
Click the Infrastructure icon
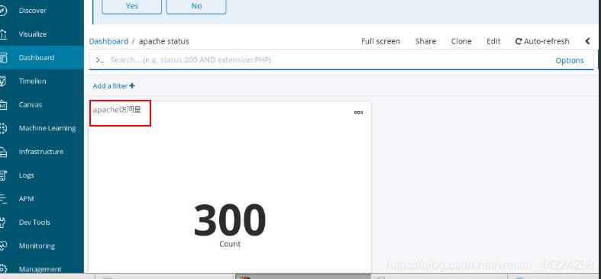point(3,152)
